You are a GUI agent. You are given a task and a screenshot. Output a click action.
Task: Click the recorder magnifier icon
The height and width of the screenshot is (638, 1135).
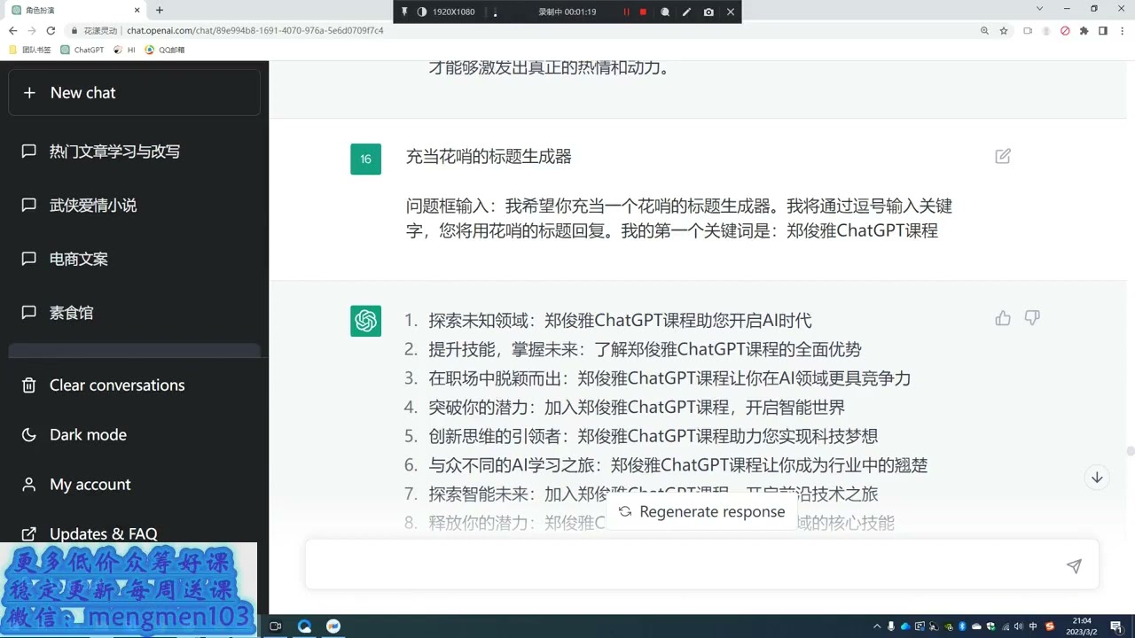(665, 12)
